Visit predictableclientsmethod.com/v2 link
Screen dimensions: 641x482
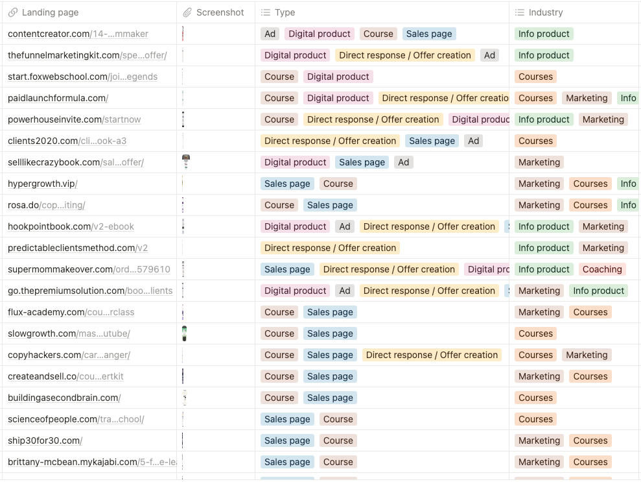[78, 248]
